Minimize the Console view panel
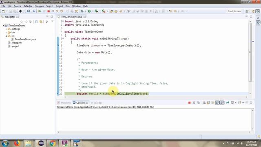Image resolution: width=261 pixels, height=147 pixels. coord(246,102)
